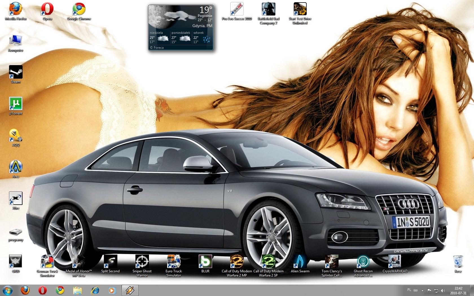Launch Chrome from the taskbar
This screenshot has height=296, width=474.
(60, 290)
